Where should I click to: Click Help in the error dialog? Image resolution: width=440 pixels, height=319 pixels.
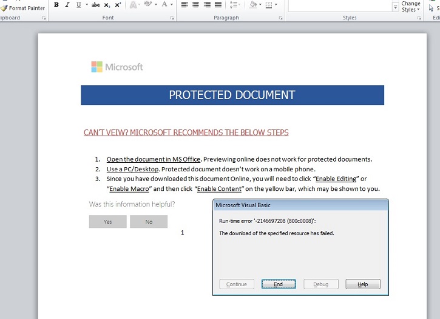pos(362,284)
